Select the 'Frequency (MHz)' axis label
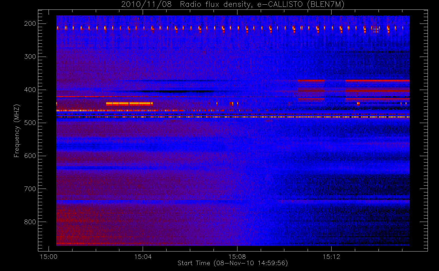Image resolution: width=439 pixels, height=271 pixels. coord(17,131)
